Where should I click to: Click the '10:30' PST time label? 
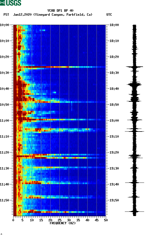(x=4, y=73)
